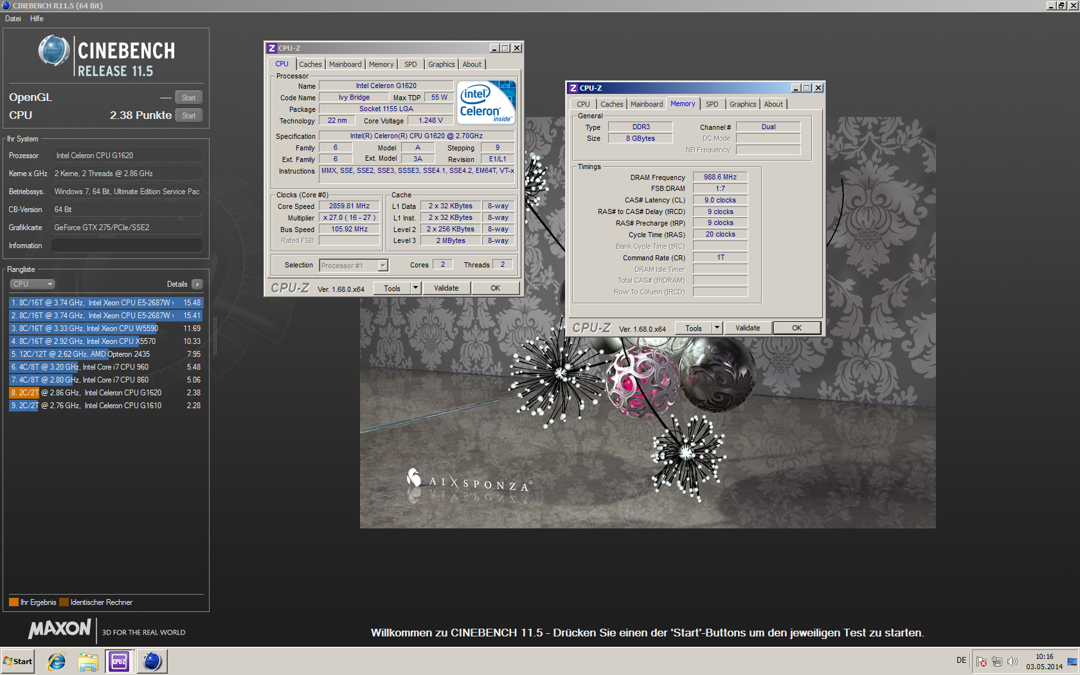Switch to Graphics tab in CPU-Z Memory window
1080x675 pixels.
coord(743,104)
